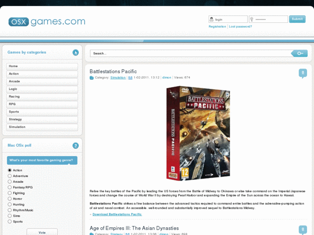Open dimon's profile link under Battlestations Pacific
Image resolution: width=314 pixels, height=235 pixels.
tap(167, 78)
